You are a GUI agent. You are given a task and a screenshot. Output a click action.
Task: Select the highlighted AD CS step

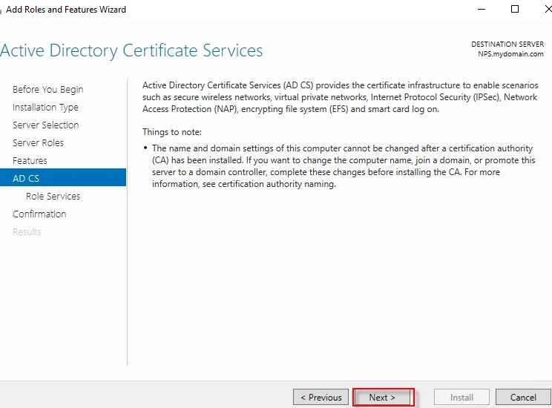tap(26, 178)
